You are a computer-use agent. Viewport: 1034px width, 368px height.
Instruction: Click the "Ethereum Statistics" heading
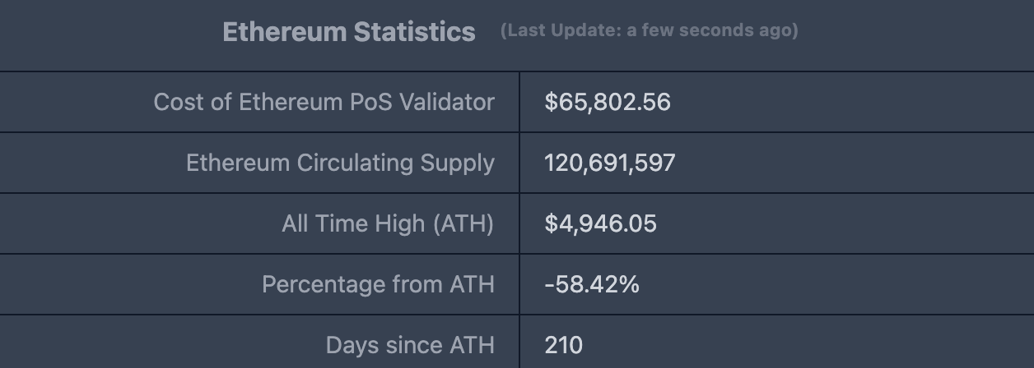(348, 32)
